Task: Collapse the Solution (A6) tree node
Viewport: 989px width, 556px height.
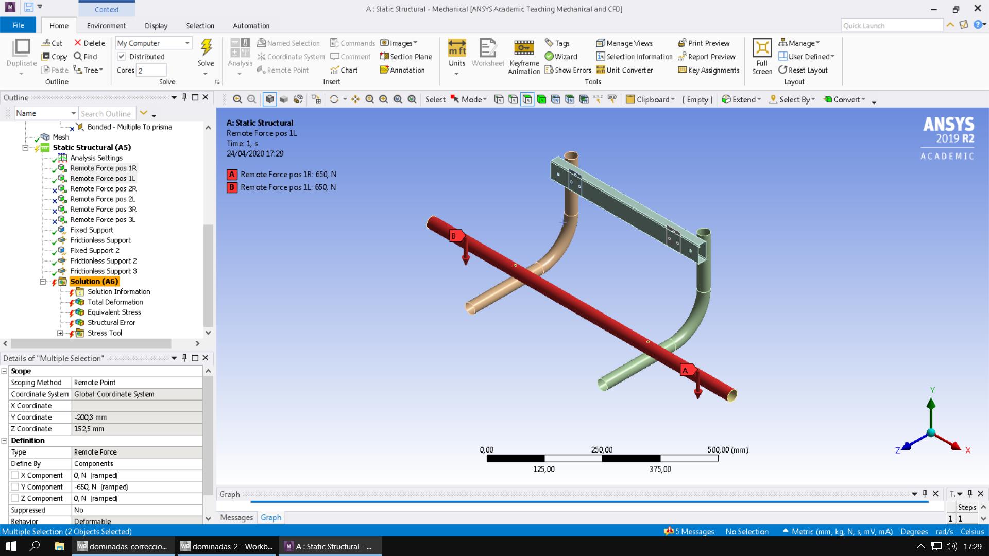Action: tap(43, 282)
